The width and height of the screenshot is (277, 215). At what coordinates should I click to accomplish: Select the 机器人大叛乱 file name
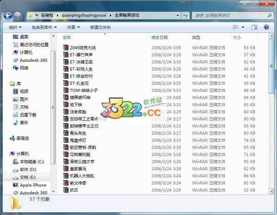click(x=82, y=176)
